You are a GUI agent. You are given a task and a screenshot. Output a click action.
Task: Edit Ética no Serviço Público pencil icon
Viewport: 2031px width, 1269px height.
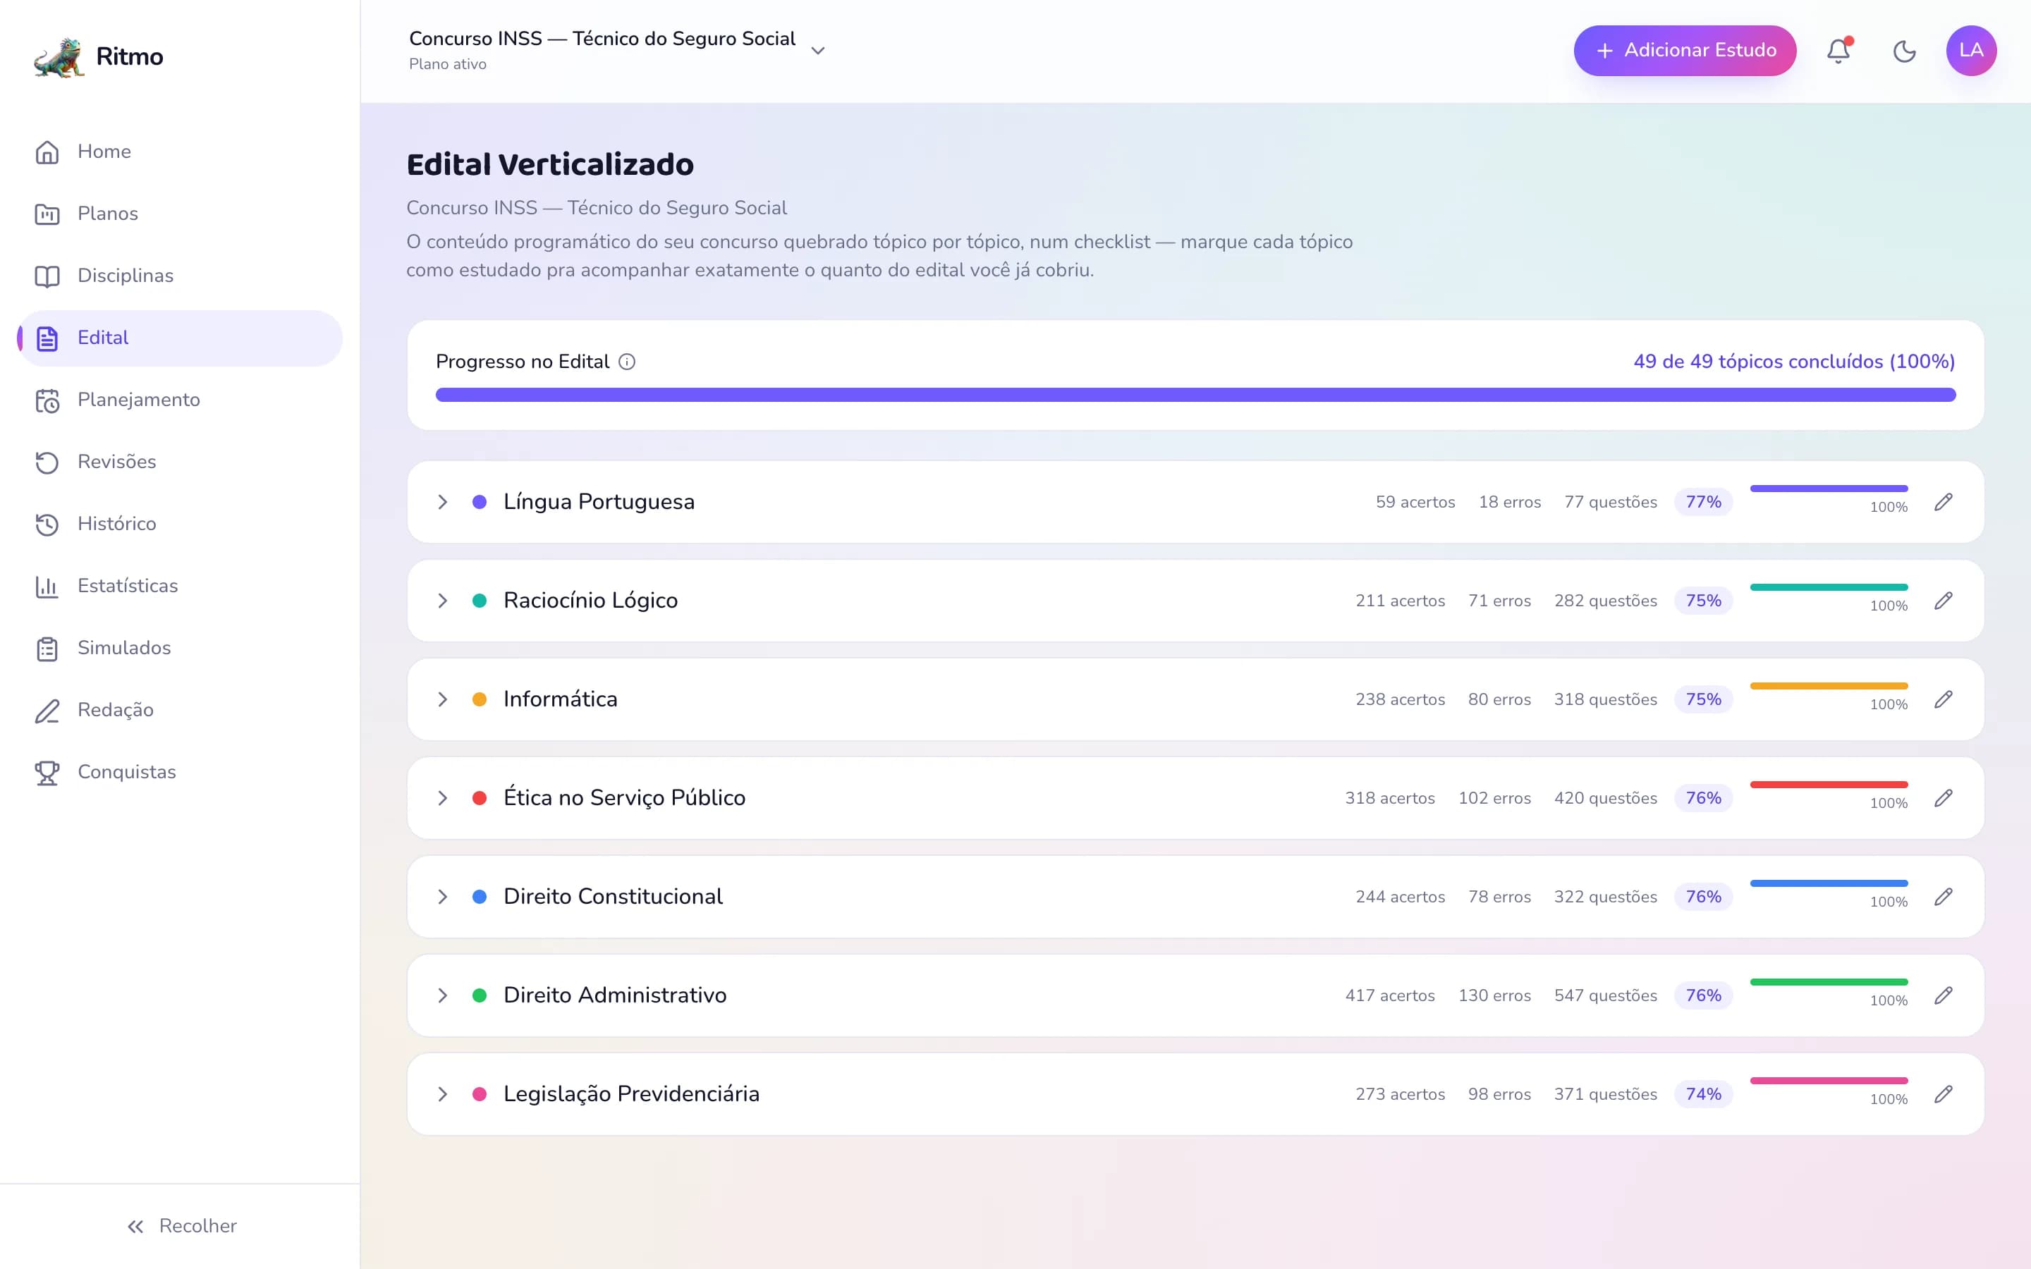tap(1943, 798)
